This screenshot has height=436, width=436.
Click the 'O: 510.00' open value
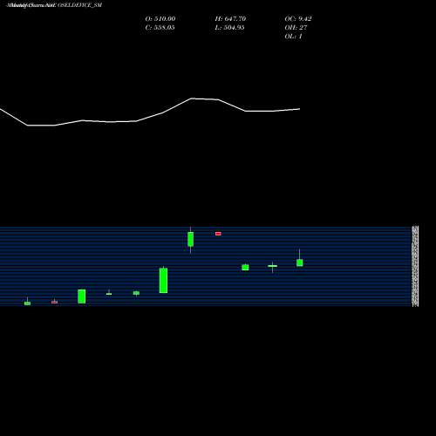click(x=160, y=19)
